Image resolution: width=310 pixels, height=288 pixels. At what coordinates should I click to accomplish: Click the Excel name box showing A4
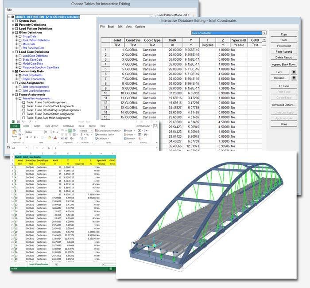click(x=19, y=148)
